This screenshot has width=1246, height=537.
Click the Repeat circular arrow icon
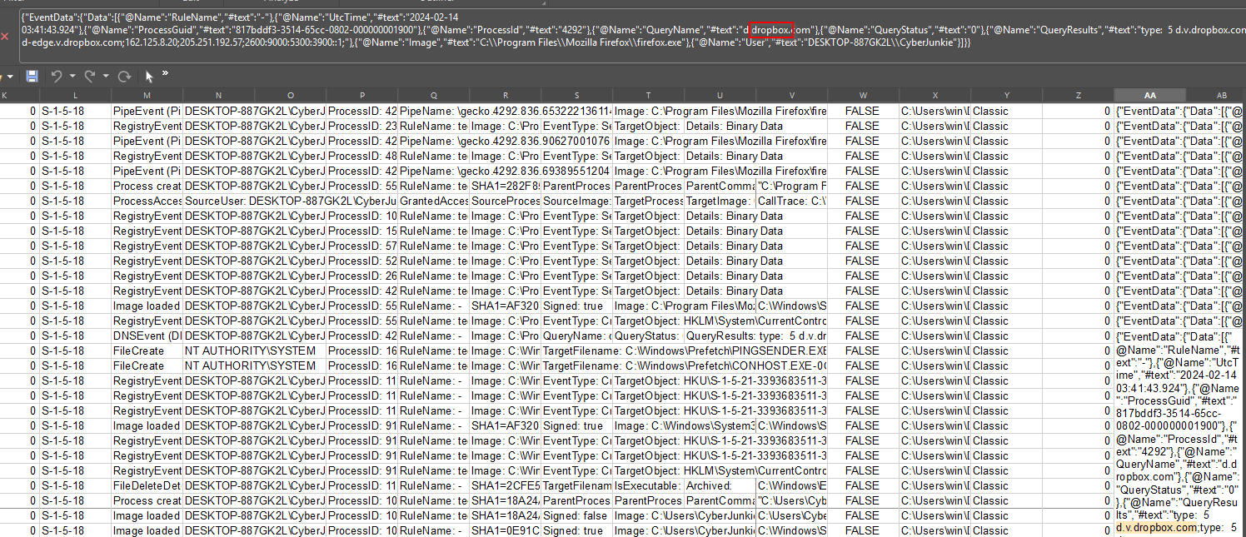click(124, 76)
